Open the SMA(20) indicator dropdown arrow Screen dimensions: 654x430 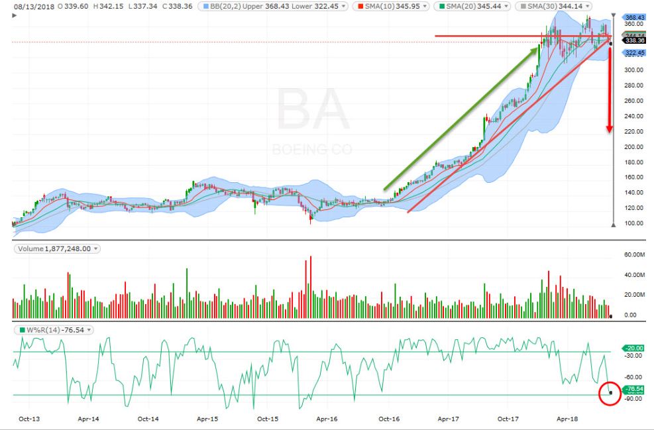tap(506, 6)
